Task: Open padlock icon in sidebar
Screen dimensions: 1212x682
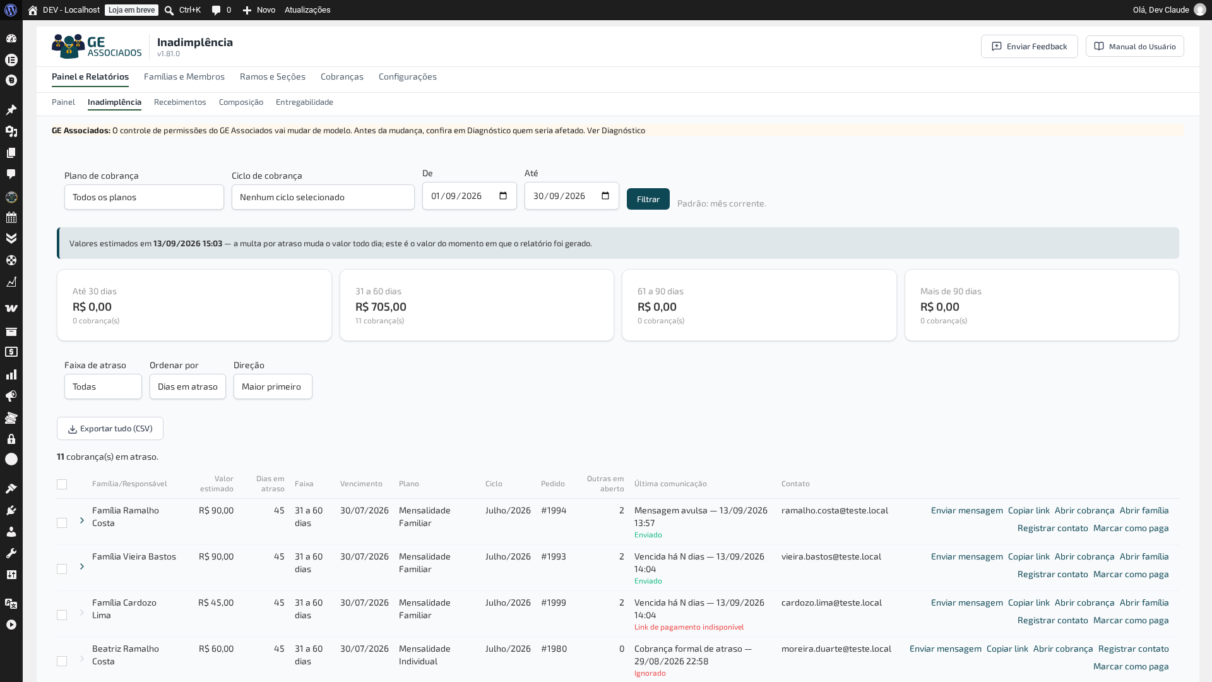Action: [x=11, y=439]
